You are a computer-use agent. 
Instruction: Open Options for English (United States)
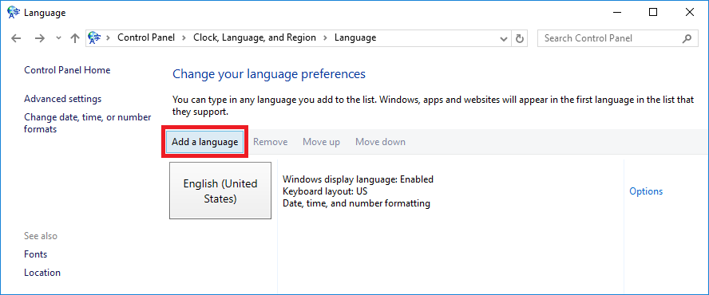[x=646, y=191]
